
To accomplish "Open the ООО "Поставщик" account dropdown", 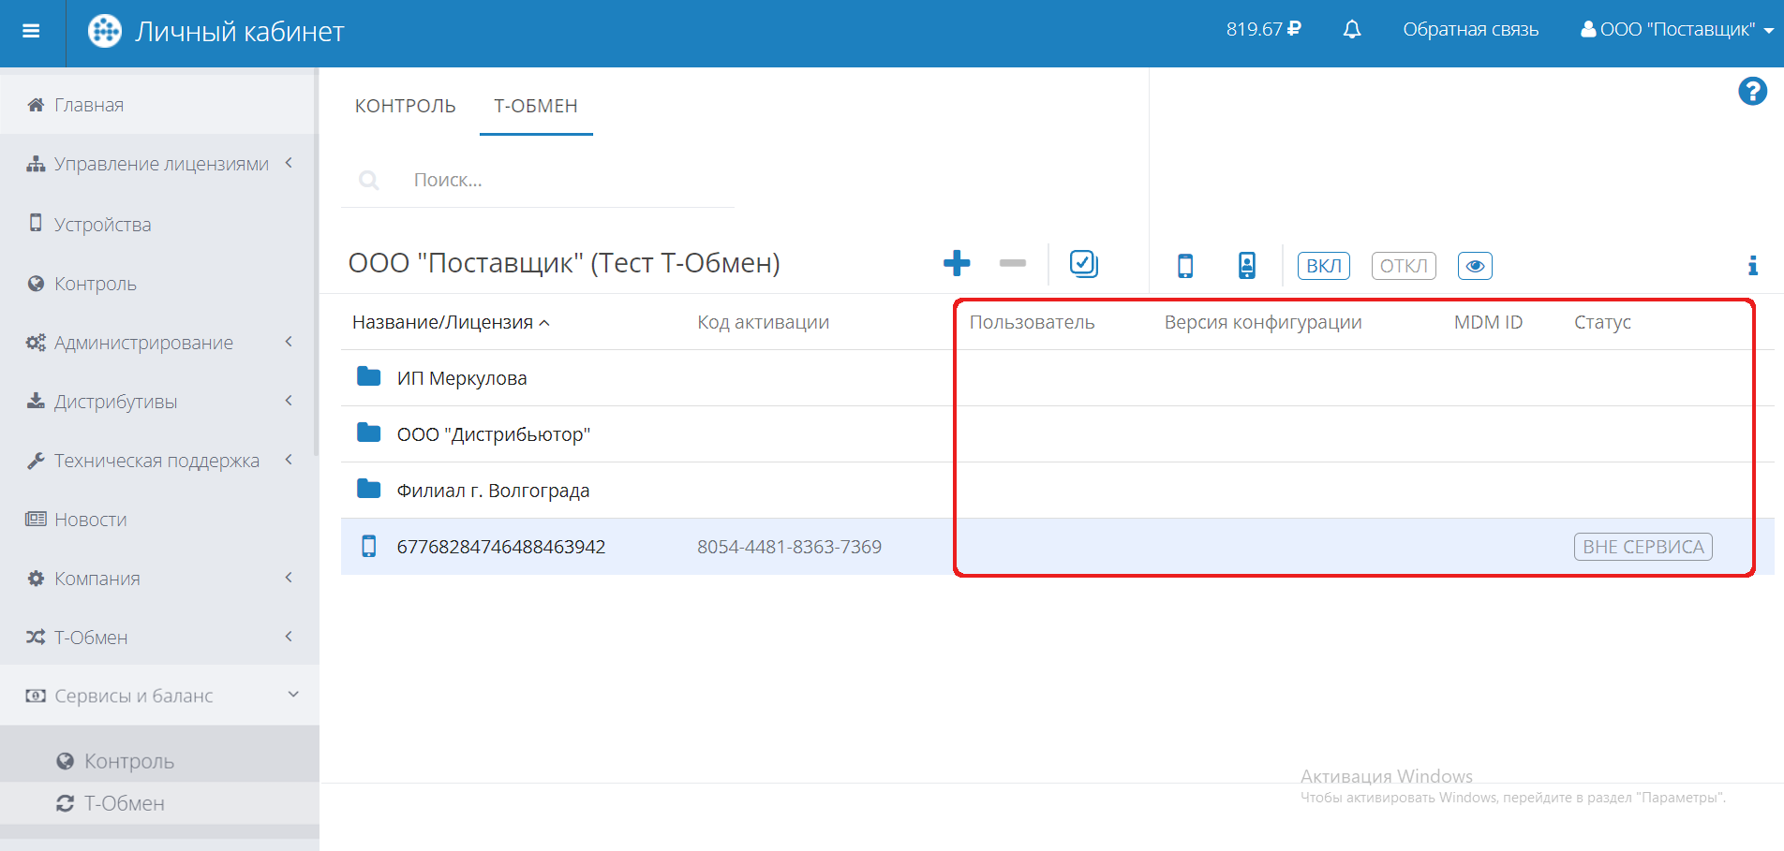I will (x=1676, y=30).
